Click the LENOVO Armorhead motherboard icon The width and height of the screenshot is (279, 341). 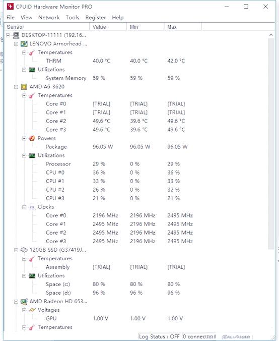pyautogui.click(x=24, y=44)
